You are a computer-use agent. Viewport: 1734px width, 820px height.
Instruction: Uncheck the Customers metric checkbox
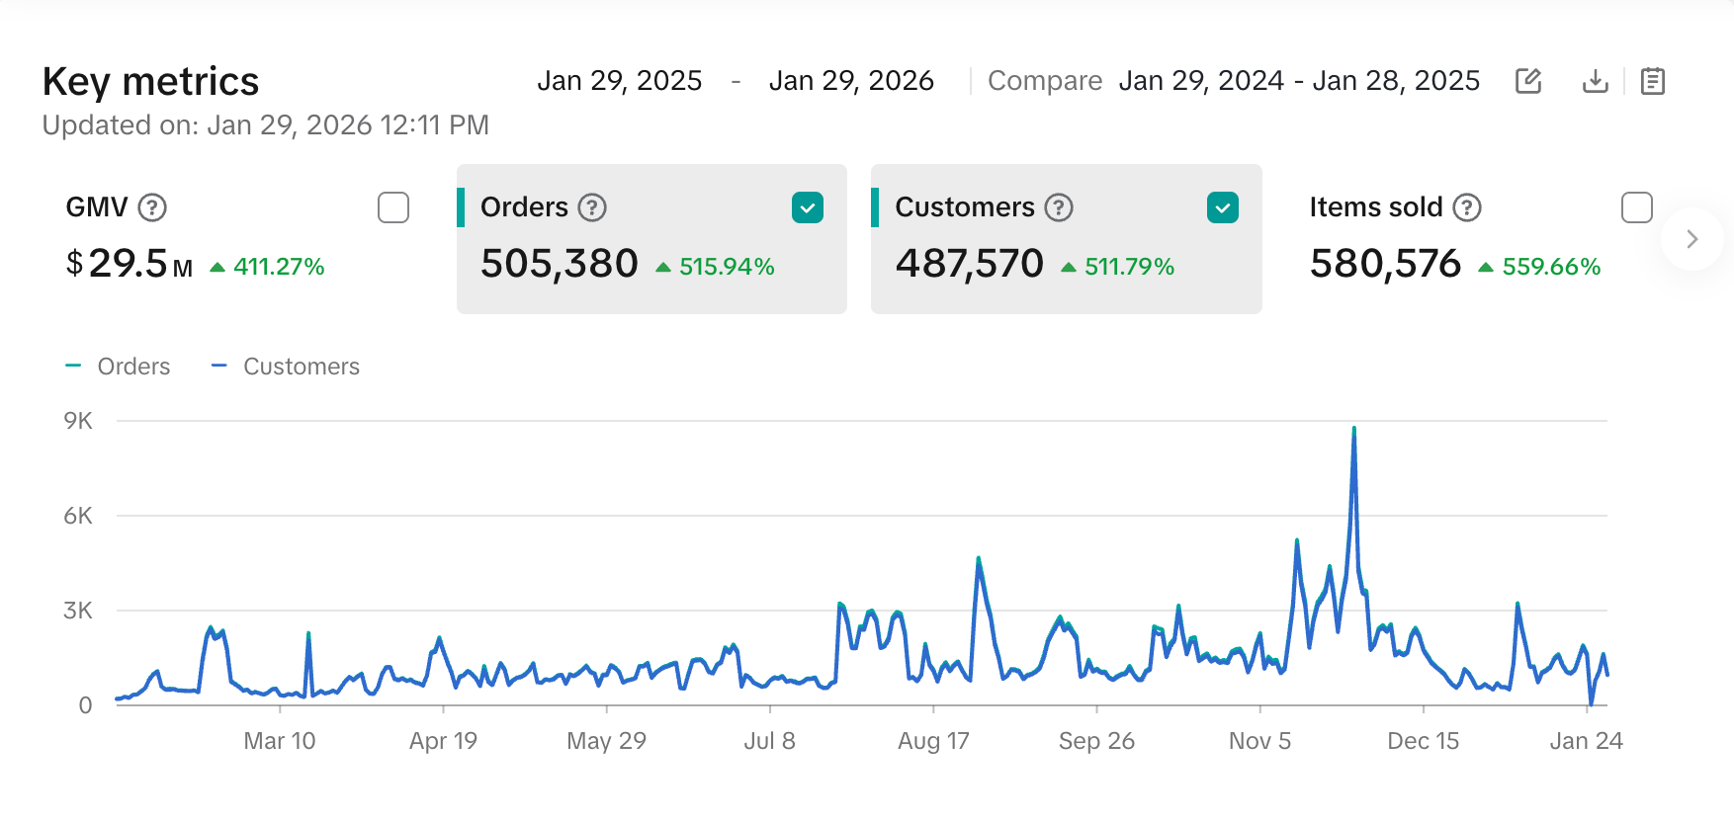[x=1223, y=207]
